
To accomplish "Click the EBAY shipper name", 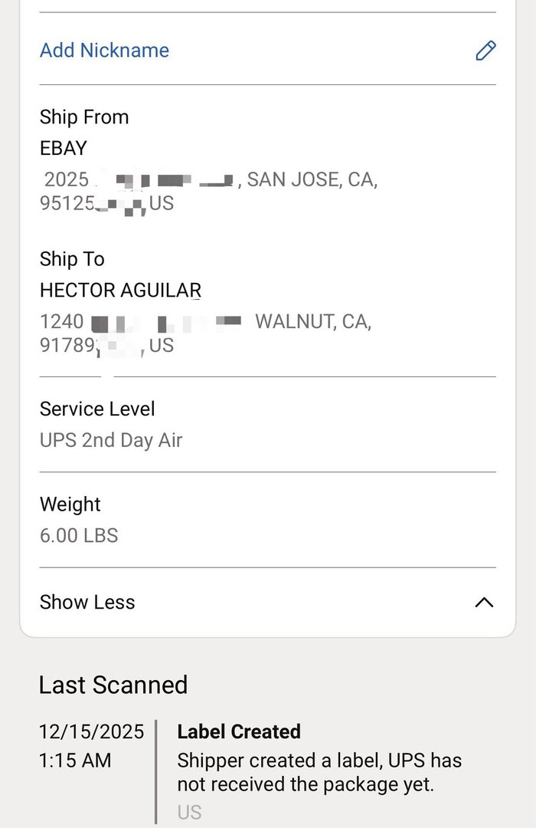I will pyautogui.click(x=64, y=149).
